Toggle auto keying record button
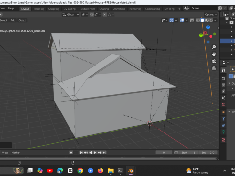 (x=71, y=153)
